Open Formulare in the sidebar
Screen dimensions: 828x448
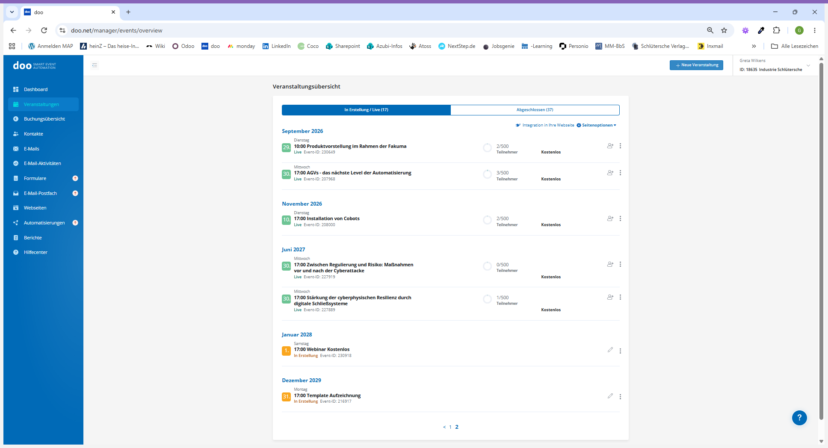click(x=35, y=178)
